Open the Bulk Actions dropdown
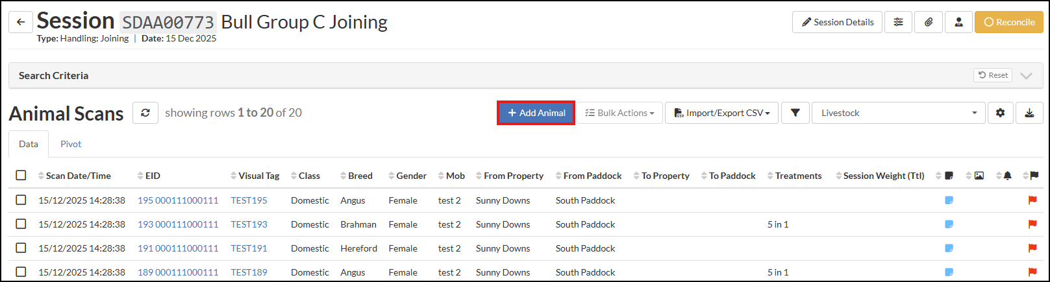The image size is (1050, 282). [619, 113]
